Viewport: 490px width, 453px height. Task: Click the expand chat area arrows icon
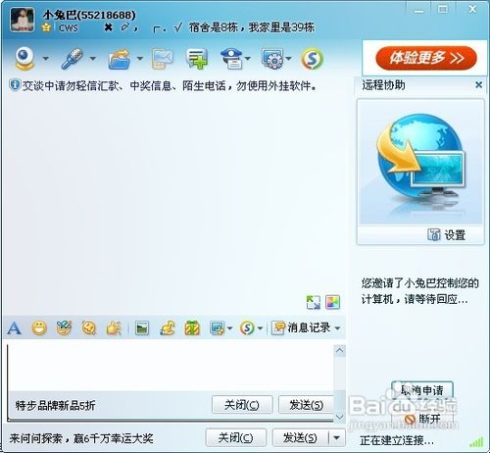(314, 302)
